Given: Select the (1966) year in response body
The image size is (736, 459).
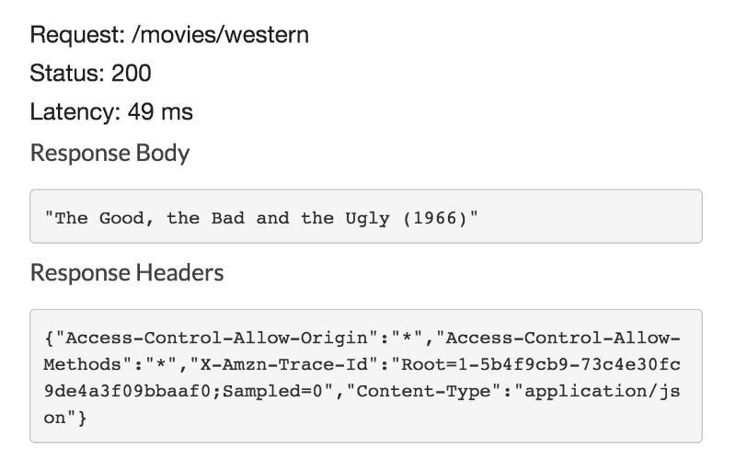Looking at the screenshot, I should pos(434,219).
